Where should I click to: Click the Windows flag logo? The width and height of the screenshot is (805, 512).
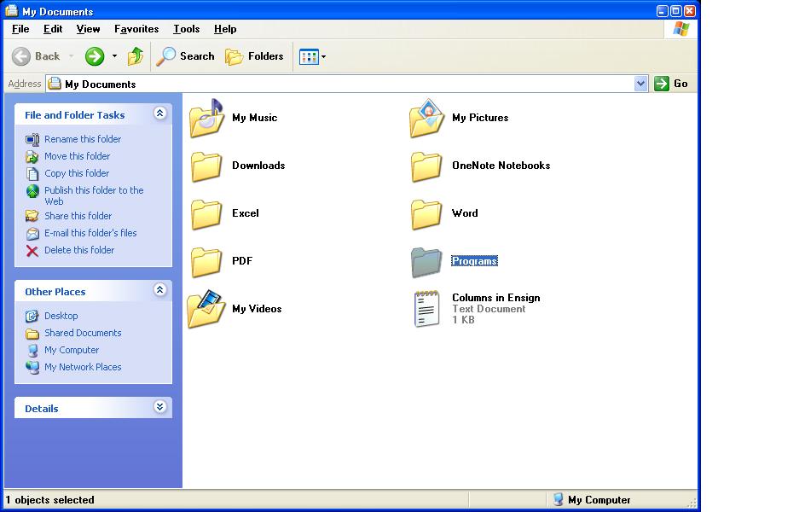click(680, 29)
